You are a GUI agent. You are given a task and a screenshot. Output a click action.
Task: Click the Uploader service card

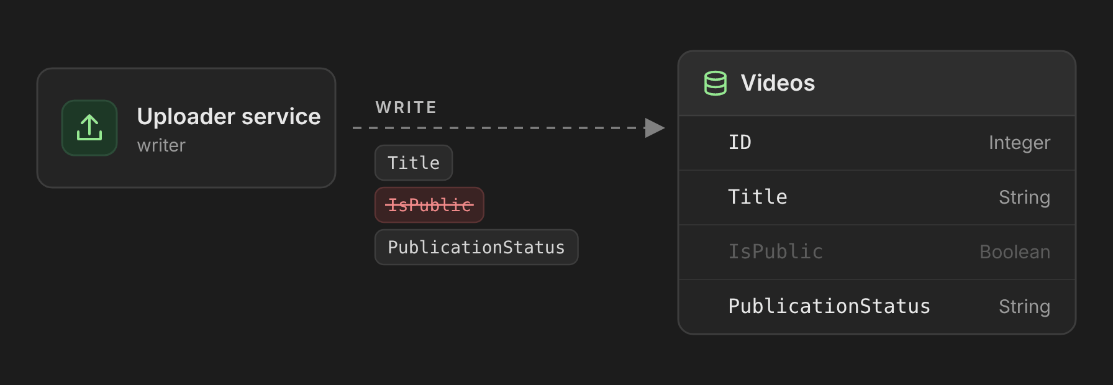[x=186, y=128]
